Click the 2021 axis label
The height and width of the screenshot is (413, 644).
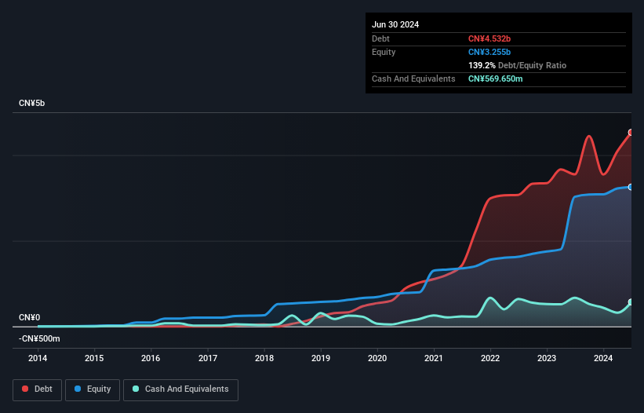pos(434,358)
